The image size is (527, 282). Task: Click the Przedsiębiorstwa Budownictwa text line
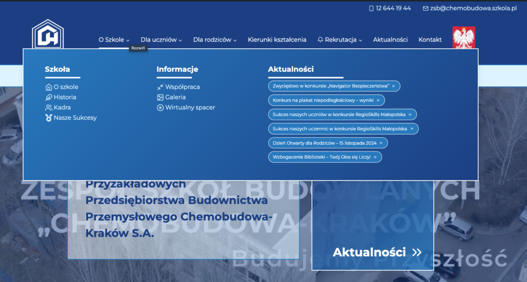[x=177, y=200]
